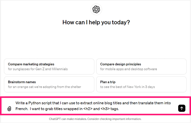Click "for mobile apps and desktop software" subtitle
Viewport: 191px width, 123px height.
(x=129, y=69)
